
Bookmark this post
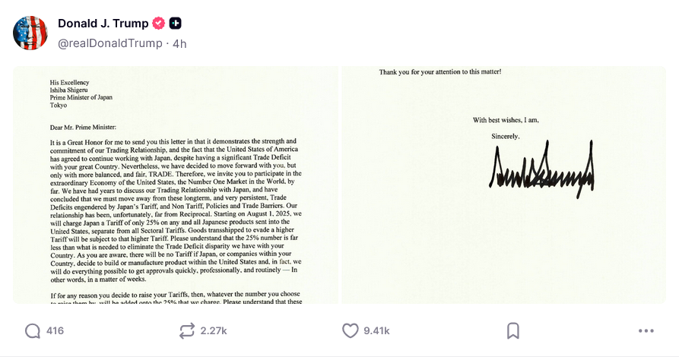513,331
